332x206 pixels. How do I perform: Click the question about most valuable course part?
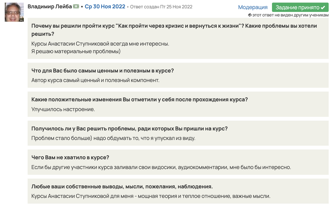[102, 71]
